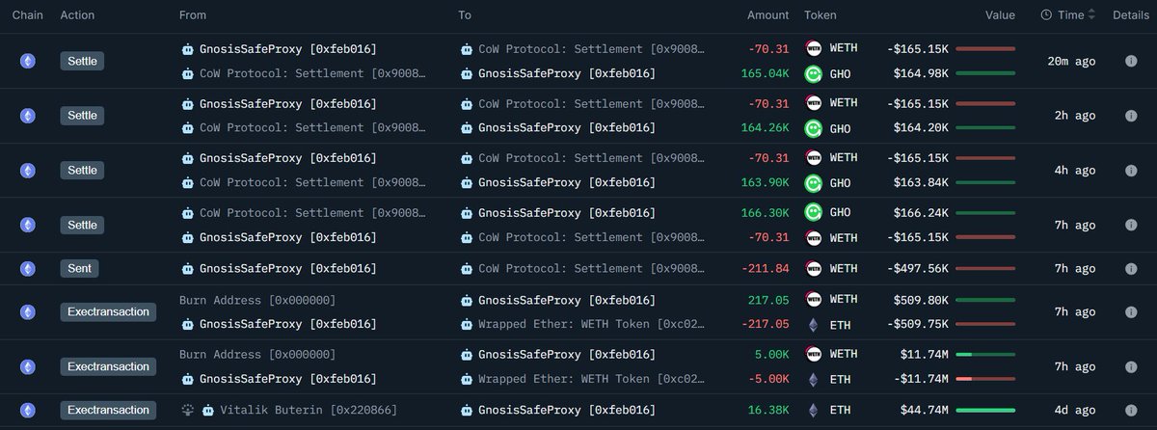
Task: Click the green value bar beside $44.74M
Action: (985, 410)
